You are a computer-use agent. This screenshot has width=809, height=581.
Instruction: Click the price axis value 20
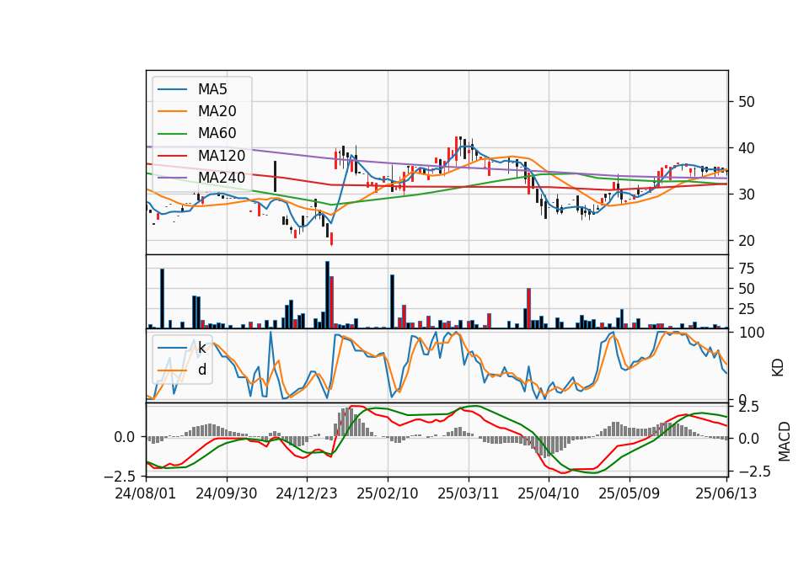pyautogui.click(x=747, y=241)
